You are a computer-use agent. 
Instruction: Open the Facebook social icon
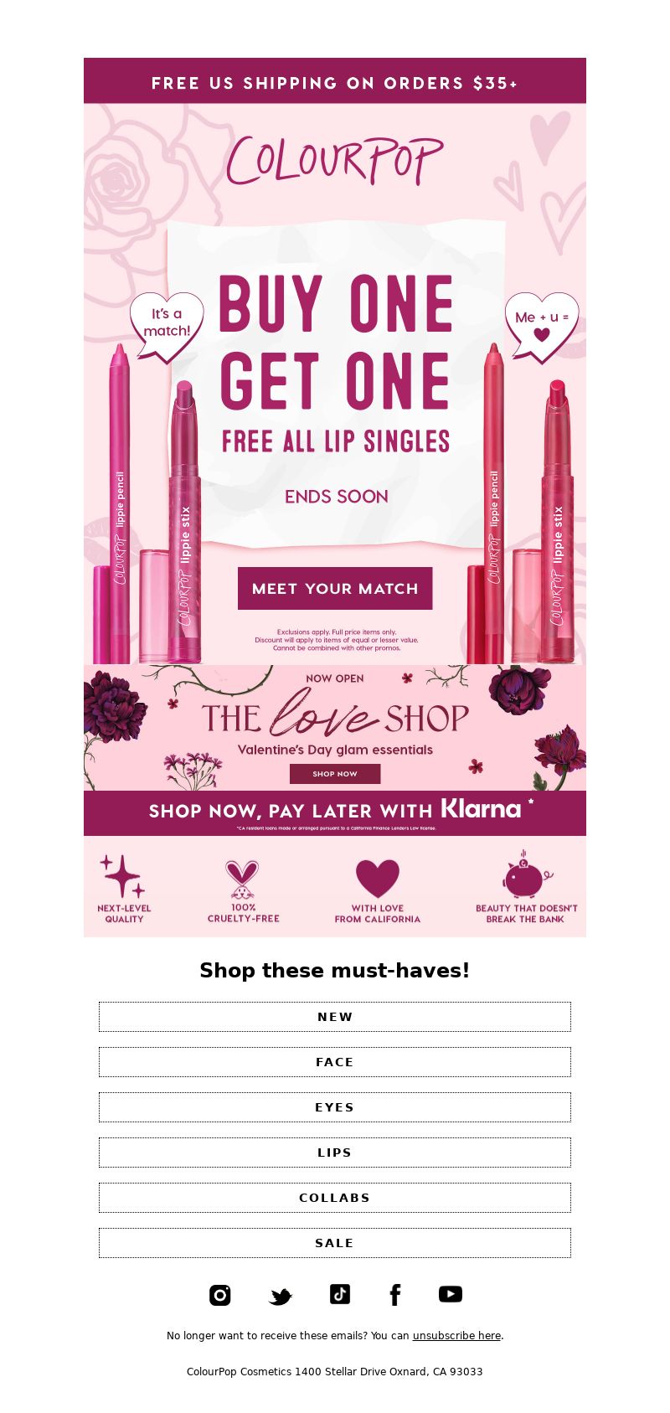[395, 1295]
